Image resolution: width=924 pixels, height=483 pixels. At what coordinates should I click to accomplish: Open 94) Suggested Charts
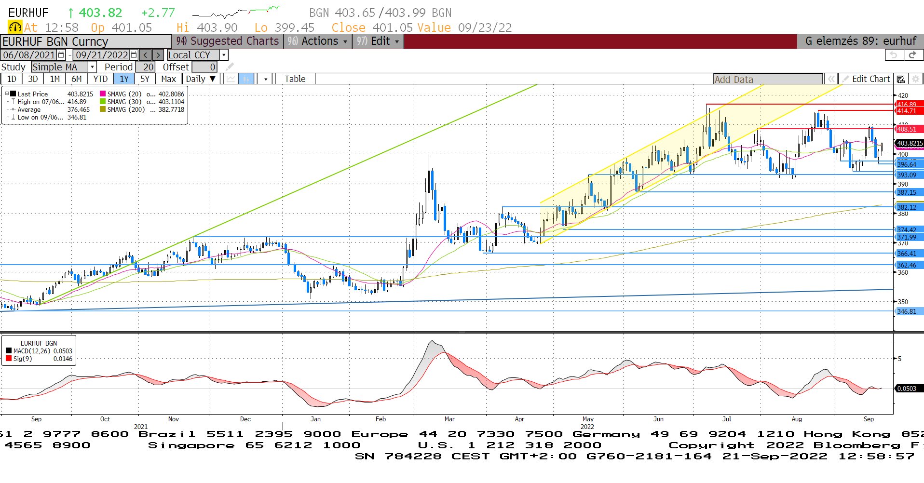[228, 41]
